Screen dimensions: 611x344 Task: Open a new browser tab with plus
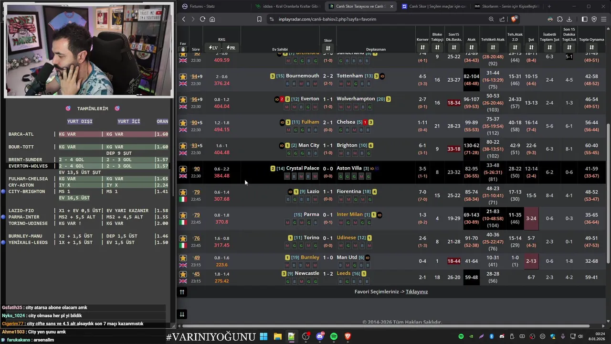pos(549,6)
